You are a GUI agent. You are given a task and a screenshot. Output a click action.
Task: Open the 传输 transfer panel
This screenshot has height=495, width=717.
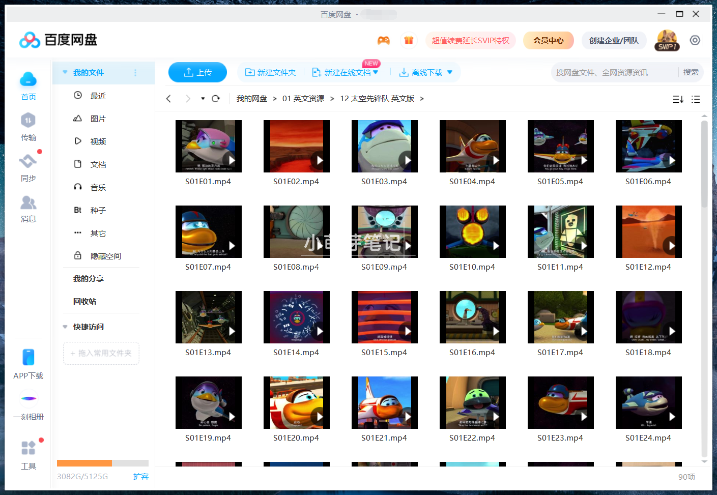click(28, 127)
